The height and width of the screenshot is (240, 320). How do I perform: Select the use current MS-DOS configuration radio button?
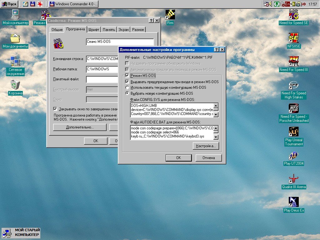(127, 87)
